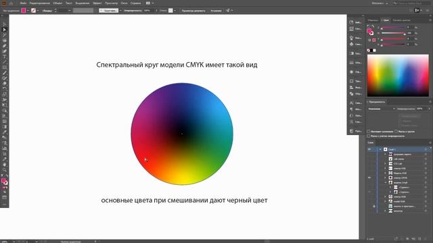433x243 pixels.
Task: Select the Line Segment tool
Action: tap(5, 62)
